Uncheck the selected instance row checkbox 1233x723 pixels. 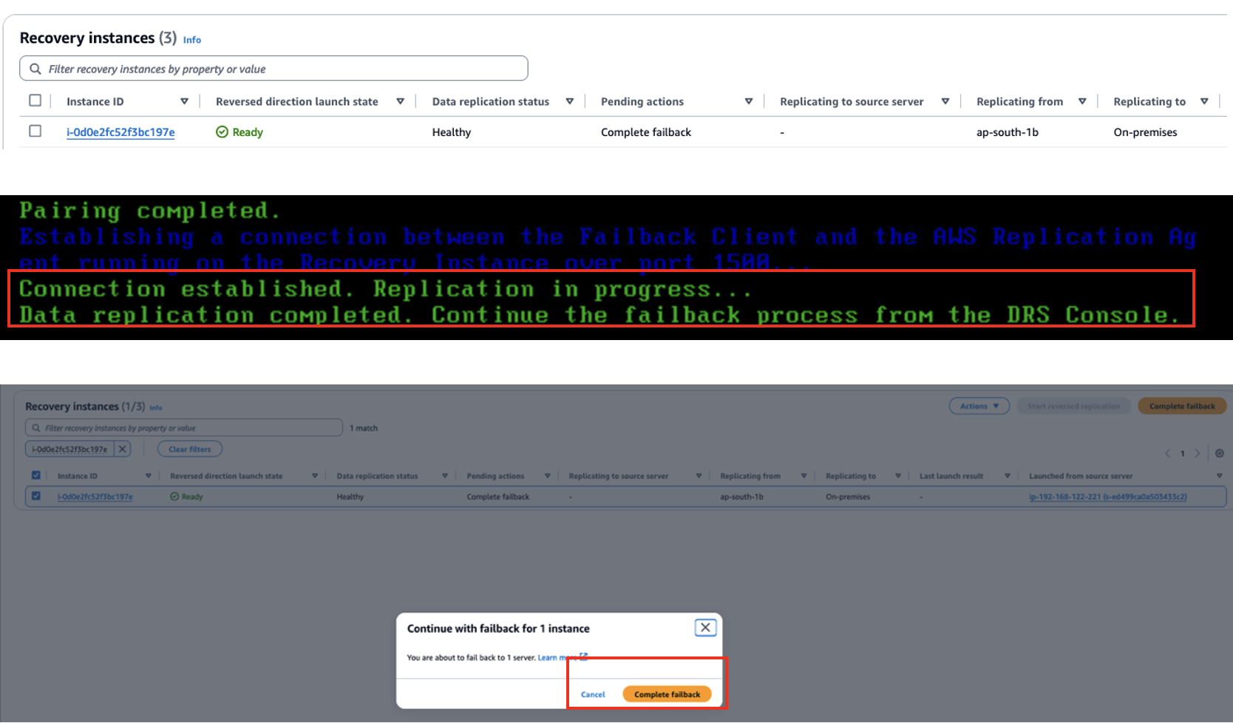click(x=35, y=496)
